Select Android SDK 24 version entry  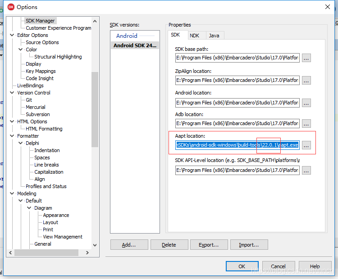(x=135, y=45)
